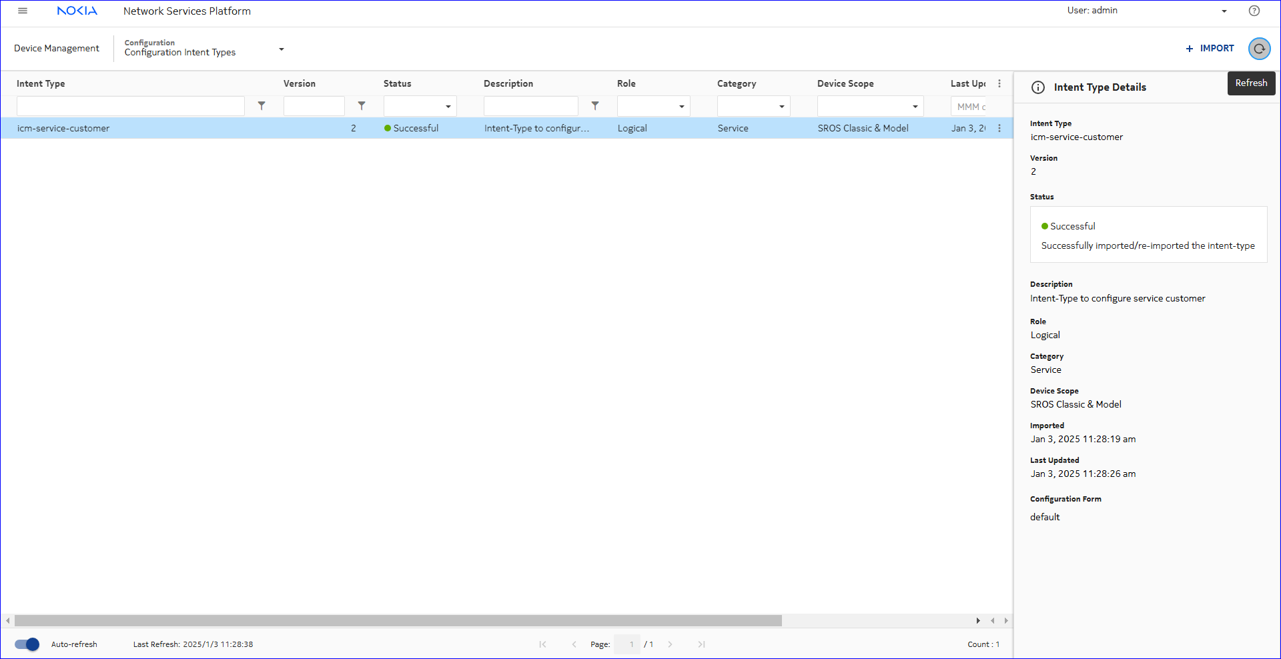Click the Version column filter icon
The width and height of the screenshot is (1281, 659).
(362, 106)
